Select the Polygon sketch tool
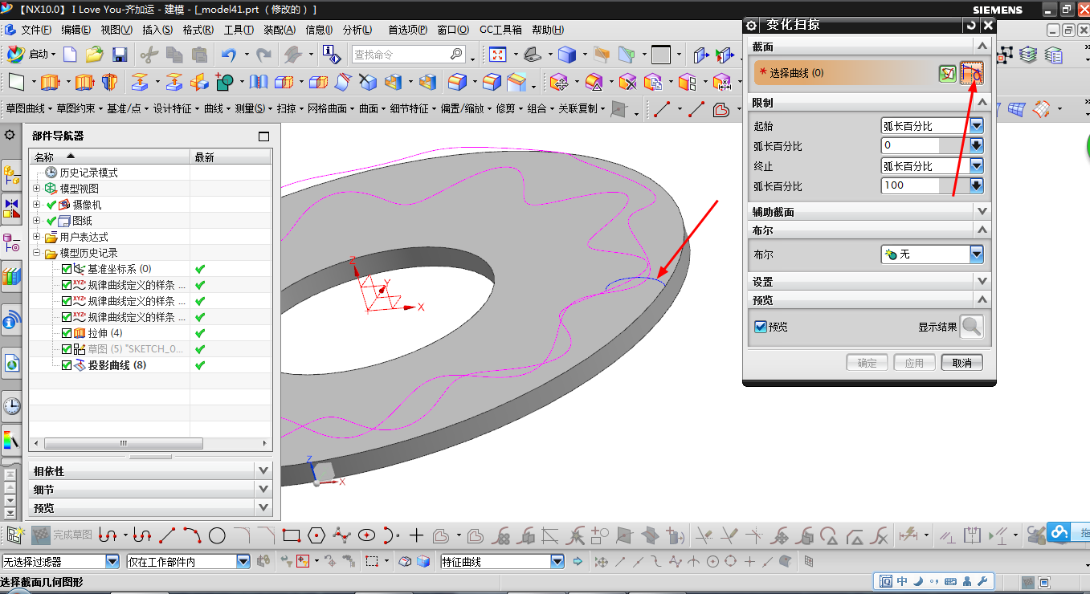 (x=316, y=535)
